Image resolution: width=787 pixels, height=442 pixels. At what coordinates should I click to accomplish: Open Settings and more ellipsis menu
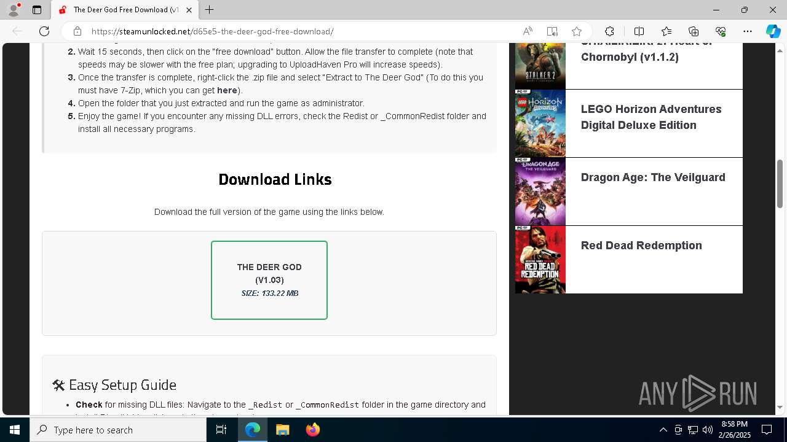pyautogui.click(x=748, y=31)
